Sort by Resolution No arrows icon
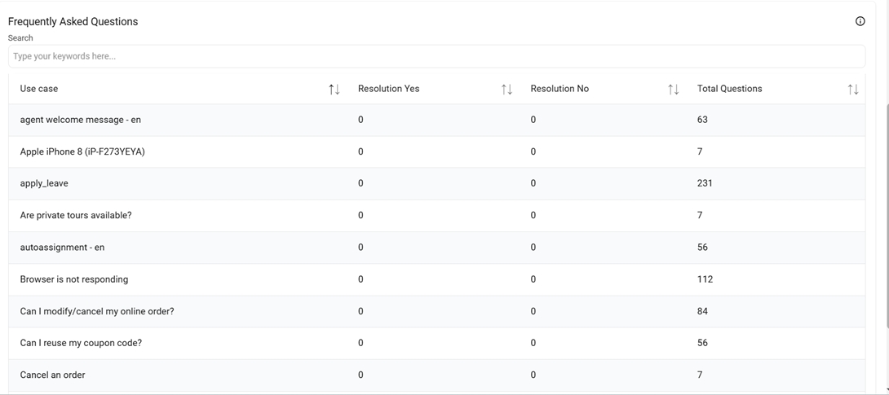Image resolution: width=889 pixels, height=395 pixels. 673,89
